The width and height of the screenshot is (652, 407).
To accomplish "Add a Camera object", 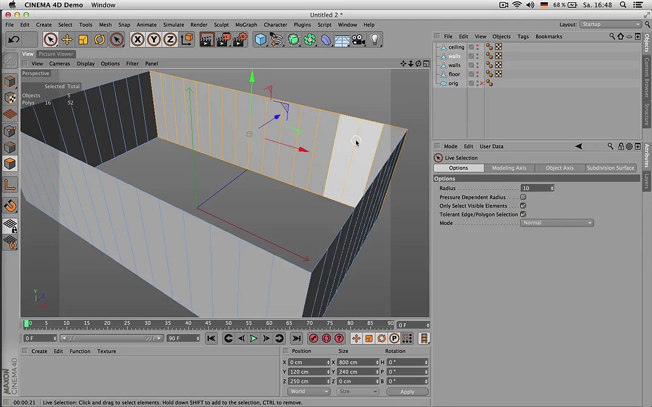I will click(358, 40).
